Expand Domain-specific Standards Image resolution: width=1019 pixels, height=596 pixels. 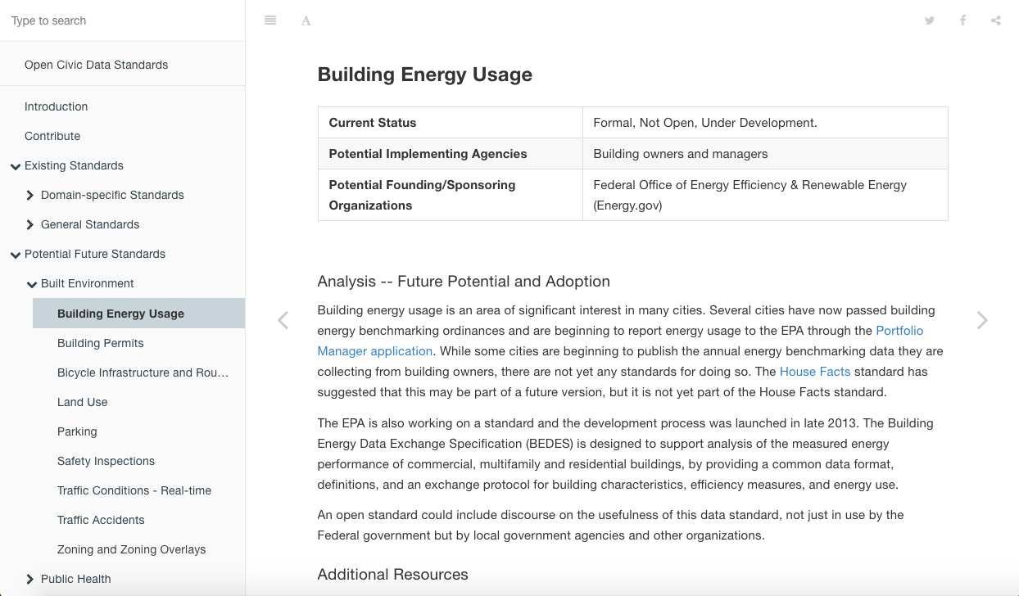pos(30,195)
